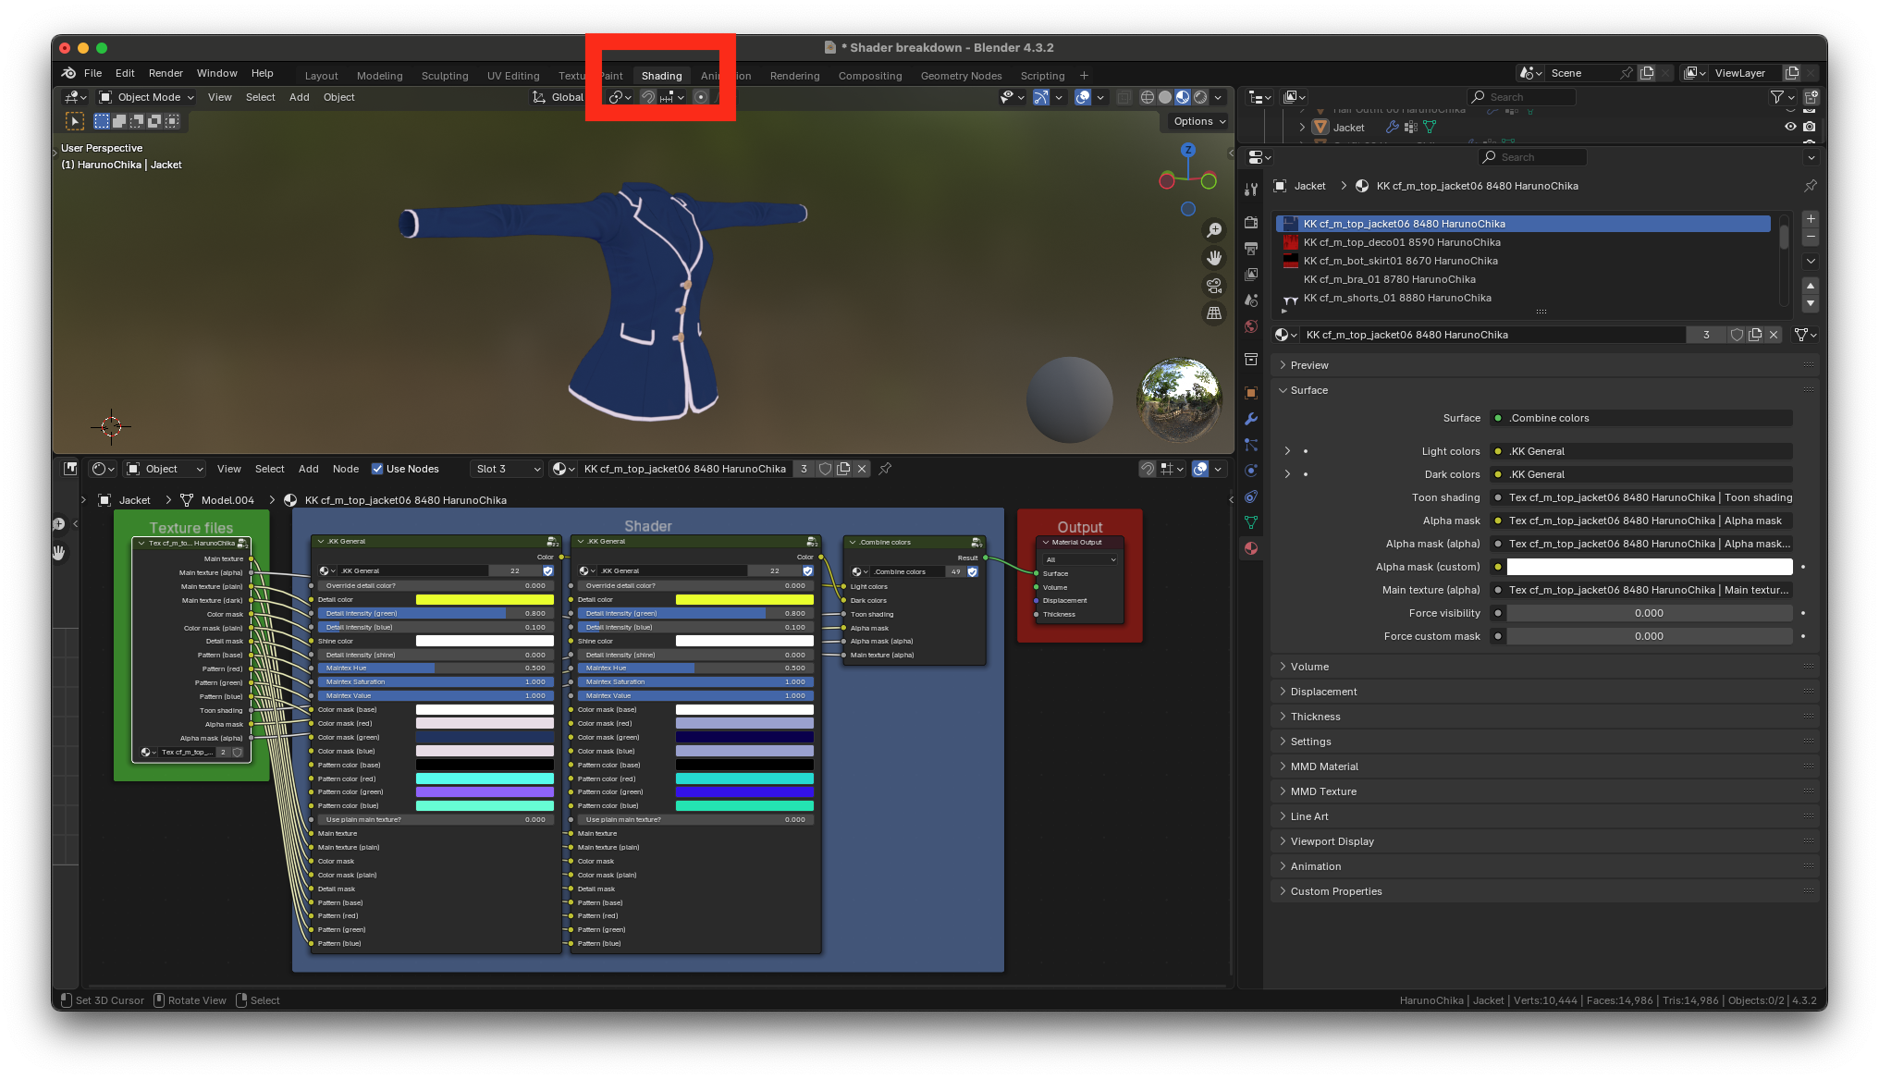
Task: Open the Slot 3 dropdown
Action: point(507,469)
